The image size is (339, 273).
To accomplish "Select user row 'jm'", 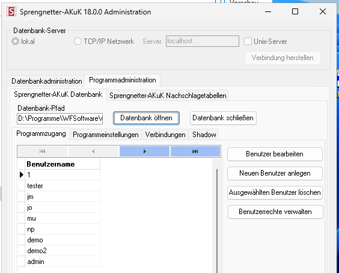I will click(63, 197).
